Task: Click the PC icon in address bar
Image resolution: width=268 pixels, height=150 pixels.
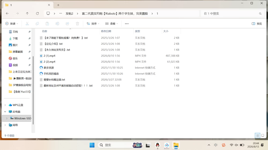Action: [48, 13]
